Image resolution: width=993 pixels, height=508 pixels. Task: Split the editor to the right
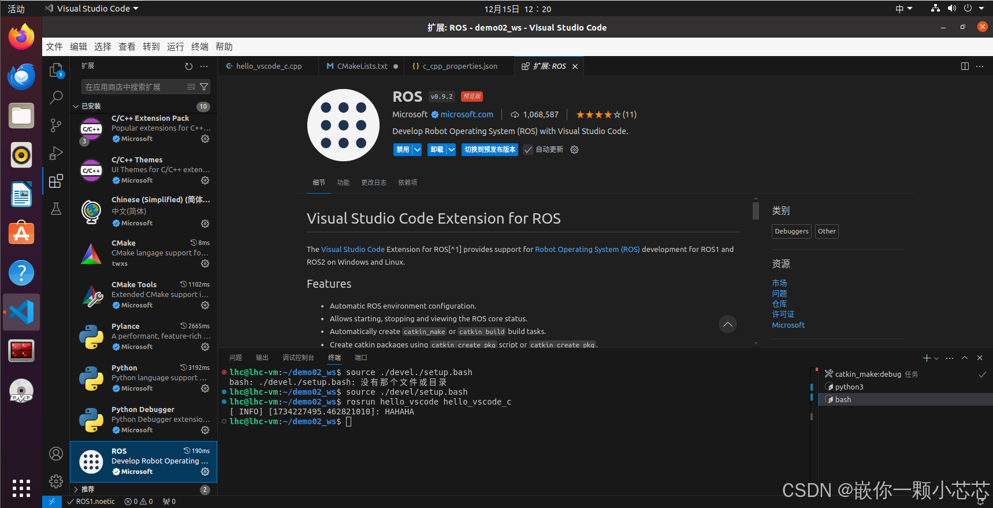click(x=965, y=66)
